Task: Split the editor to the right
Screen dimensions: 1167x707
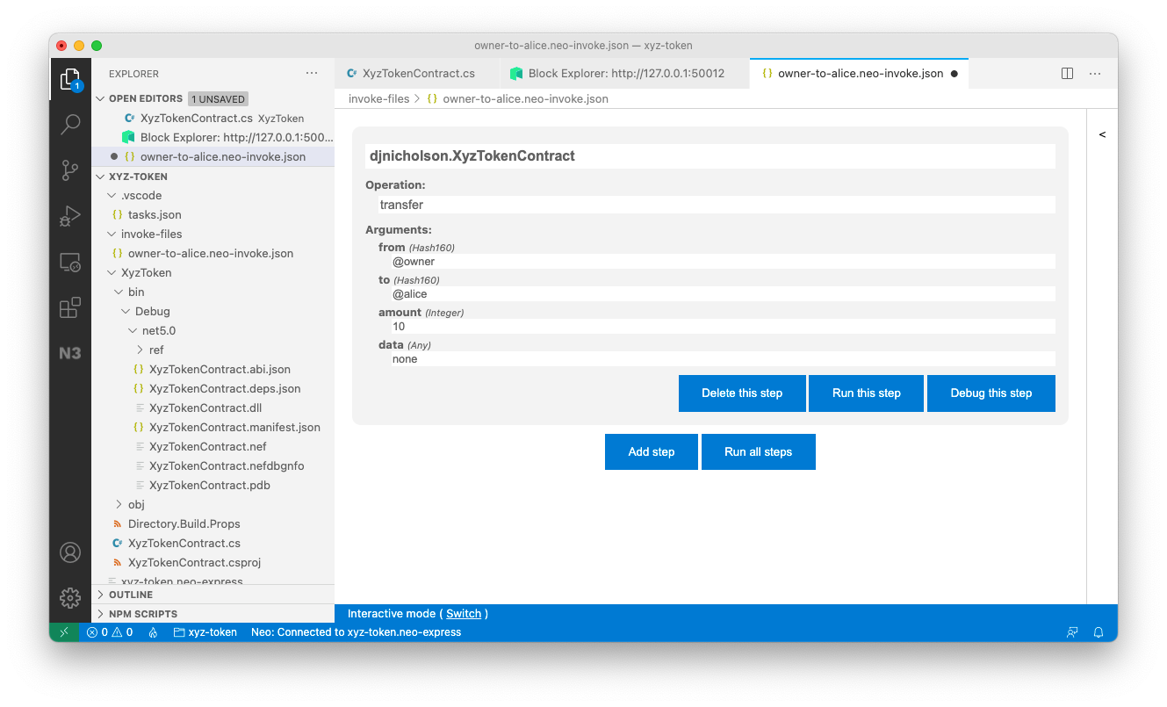Action: point(1067,74)
